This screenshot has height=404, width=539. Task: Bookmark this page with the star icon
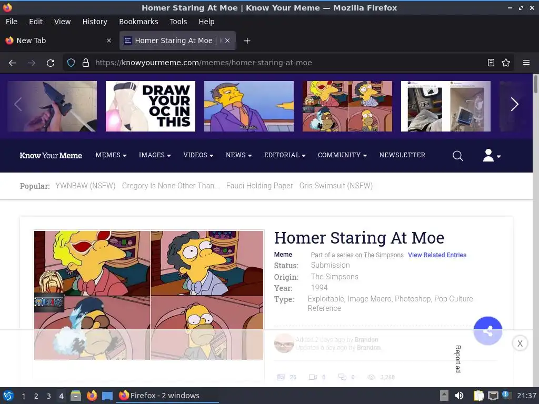click(506, 63)
